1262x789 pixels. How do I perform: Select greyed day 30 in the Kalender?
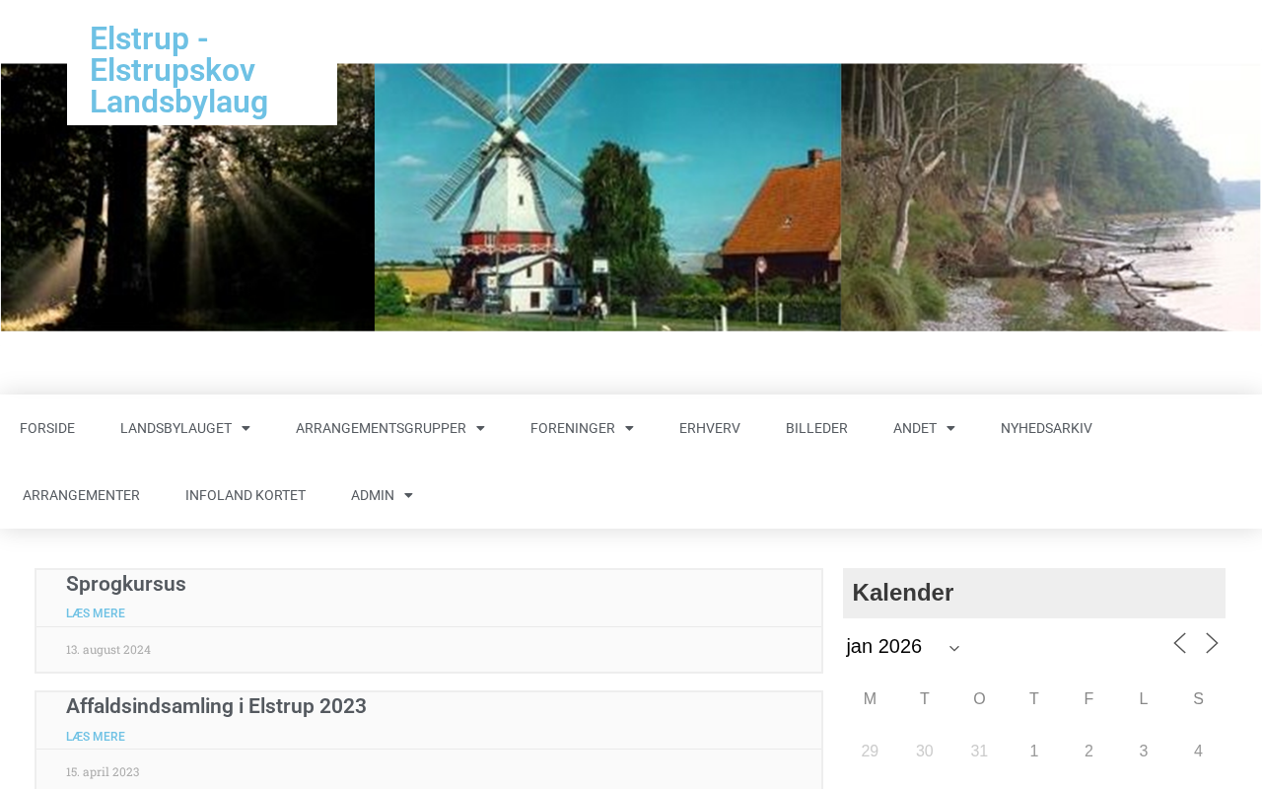point(925,752)
